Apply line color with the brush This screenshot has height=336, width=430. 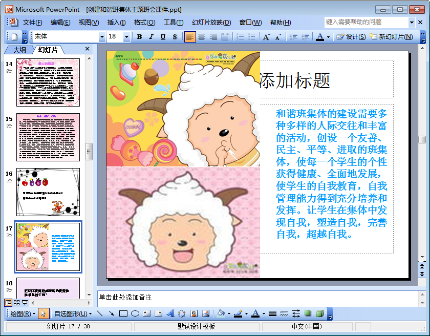(238, 313)
